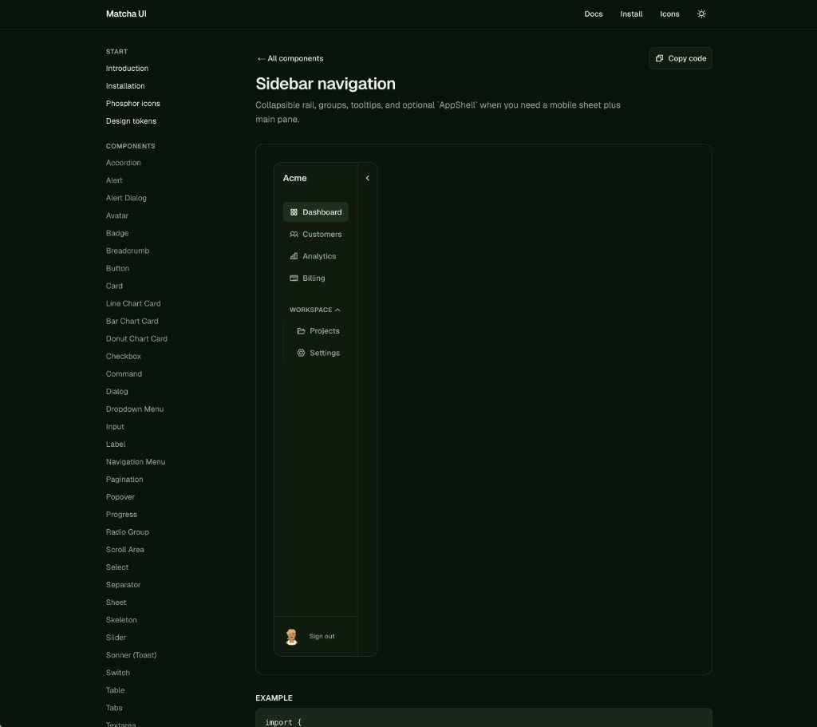This screenshot has height=727, width=817.
Task: Click the Settings gear icon in the sidebar
Action: pyautogui.click(x=301, y=352)
